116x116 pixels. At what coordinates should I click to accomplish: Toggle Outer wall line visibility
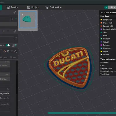coord(108,23)
